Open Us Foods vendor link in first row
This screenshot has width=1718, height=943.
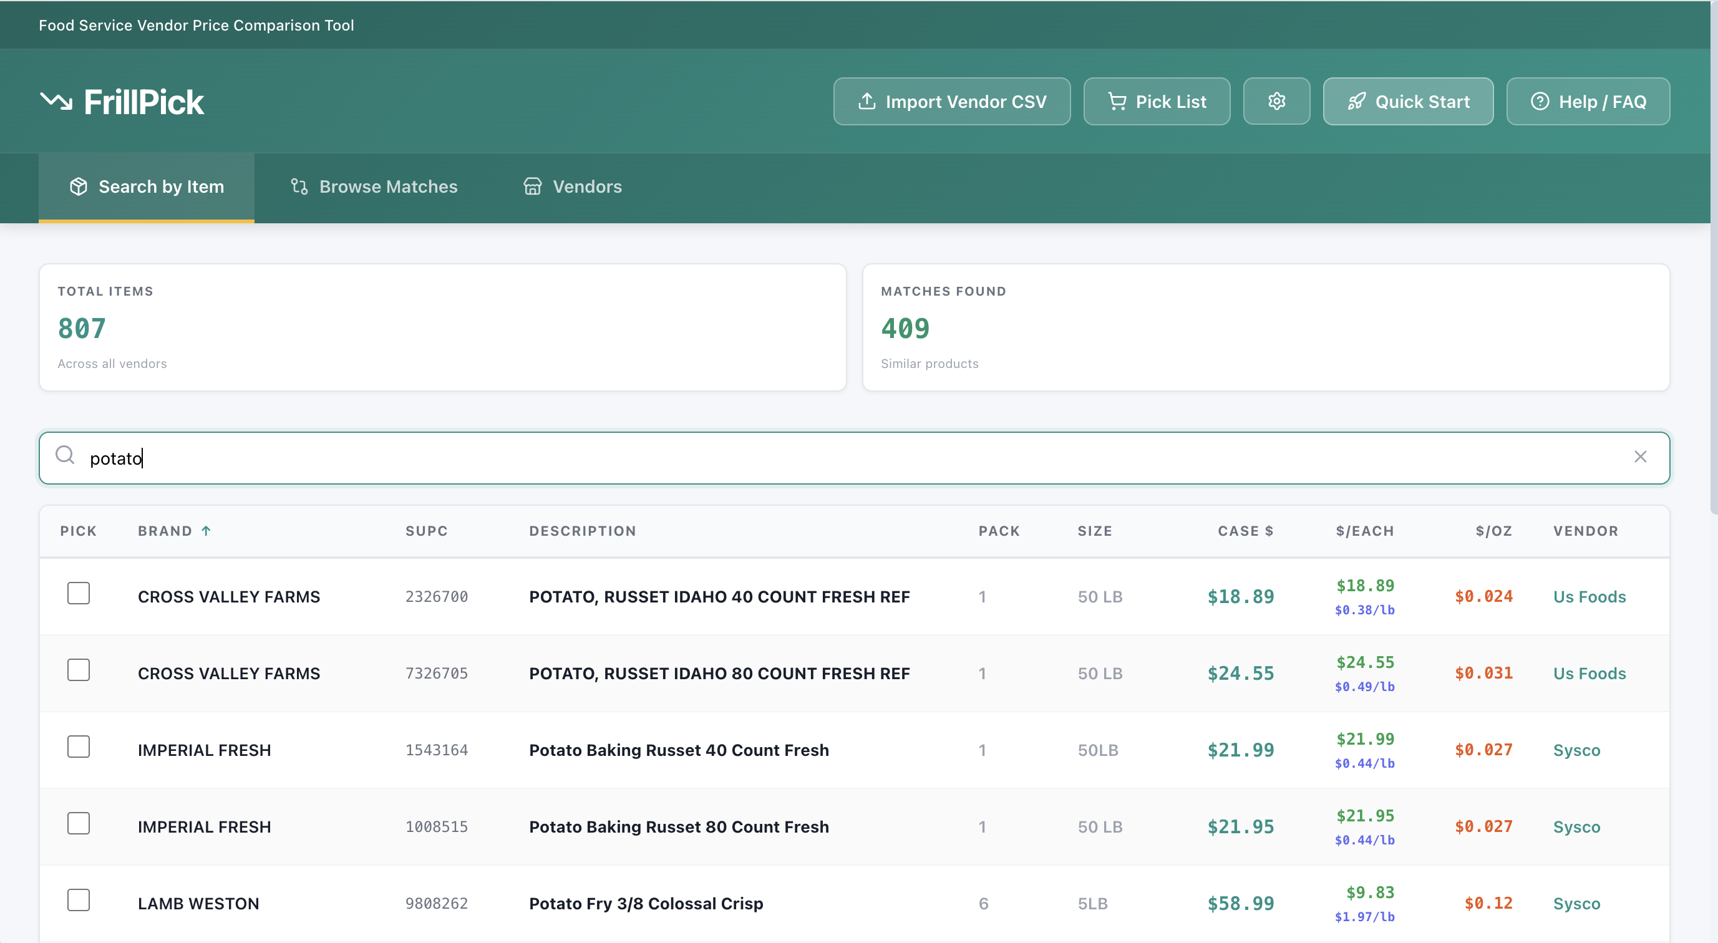[1589, 597]
